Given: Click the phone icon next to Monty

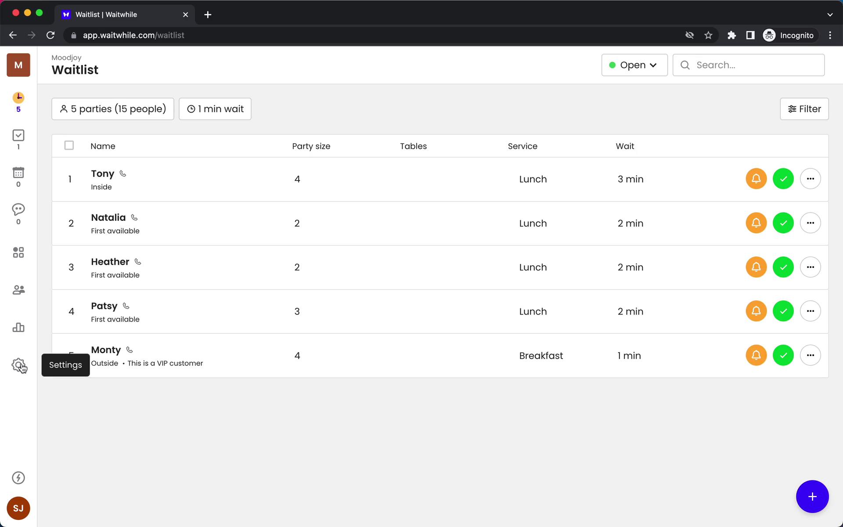Looking at the screenshot, I should tap(130, 350).
